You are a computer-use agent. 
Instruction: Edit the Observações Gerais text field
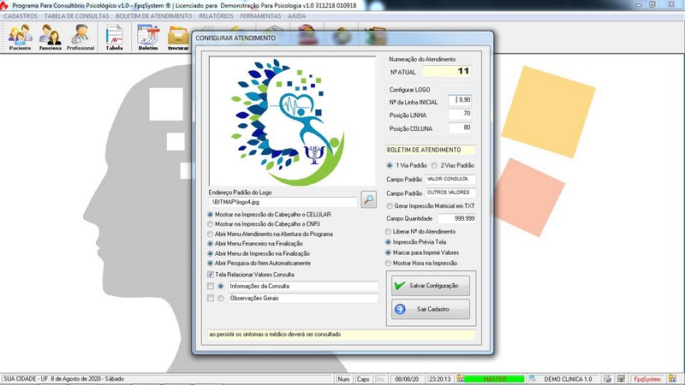click(303, 298)
